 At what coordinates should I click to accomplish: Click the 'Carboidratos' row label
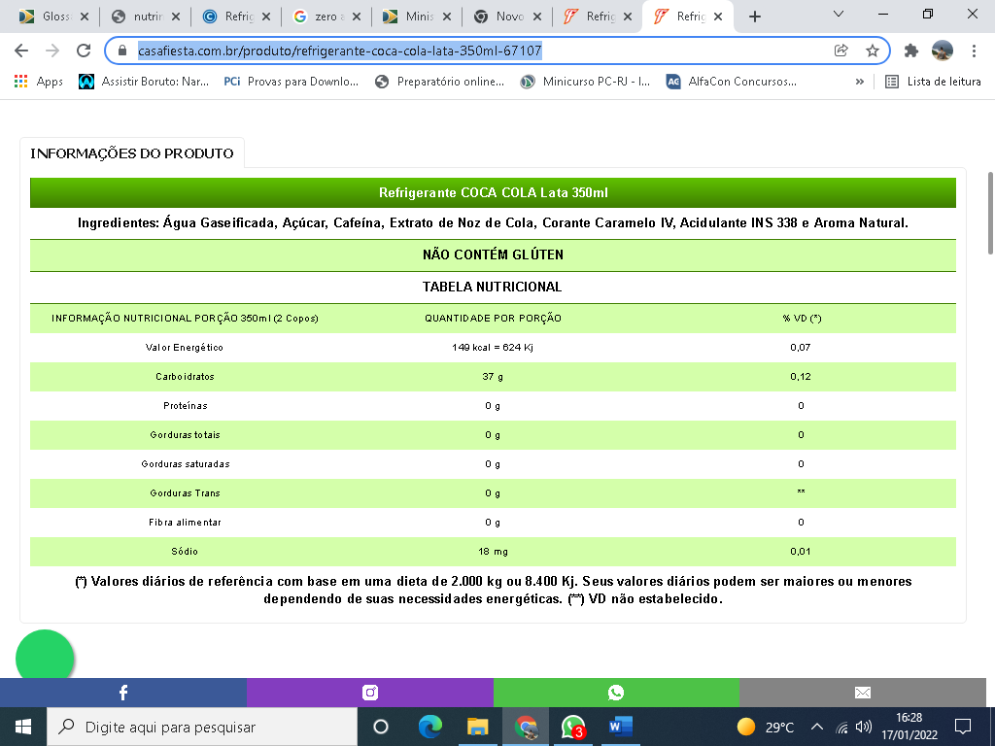click(x=185, y=377)
